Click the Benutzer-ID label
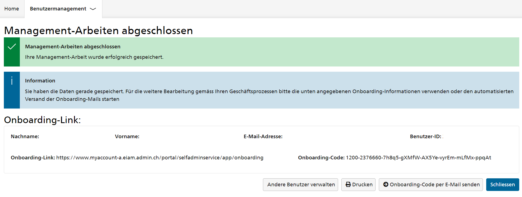 (x=426, y=137)
